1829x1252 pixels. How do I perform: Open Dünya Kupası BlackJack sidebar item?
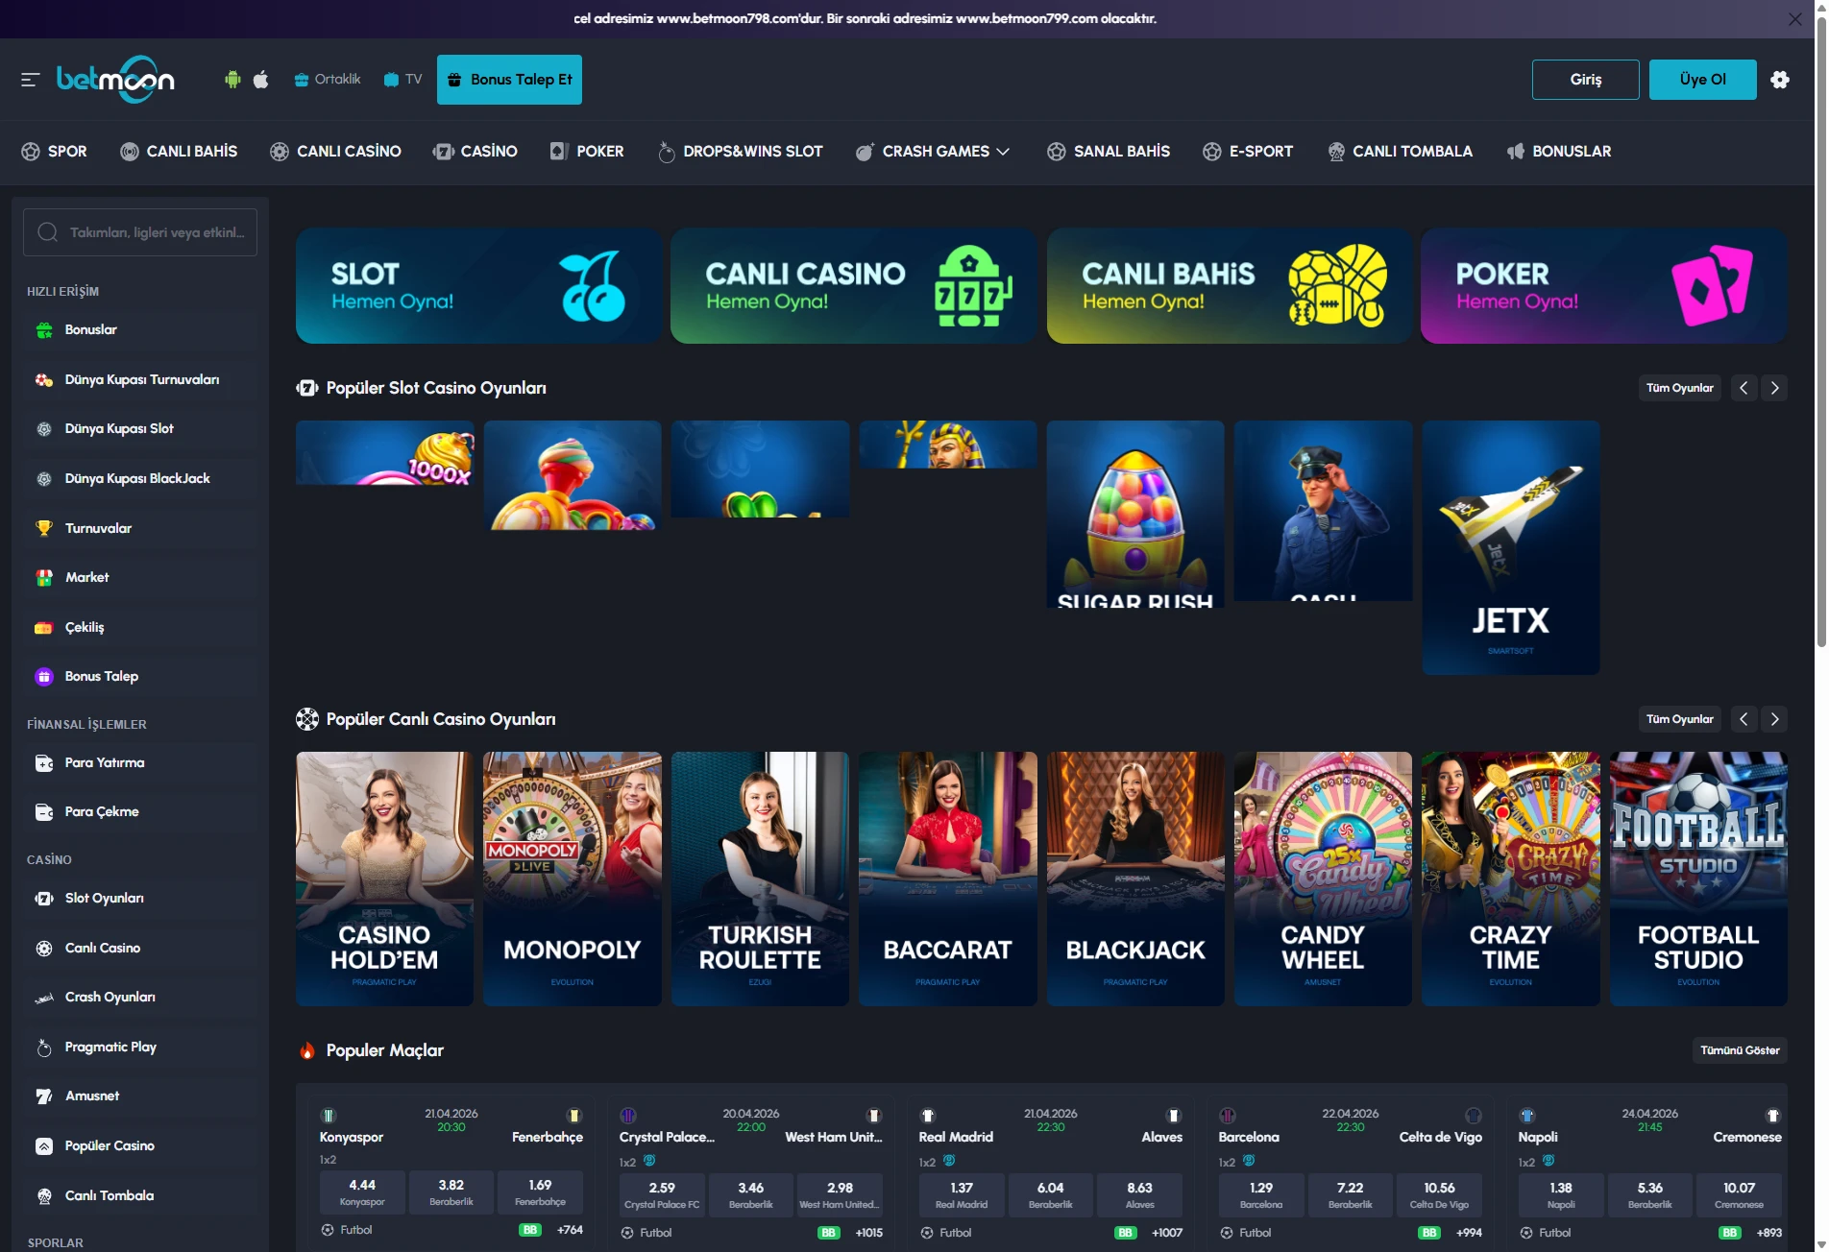(140, 479)
